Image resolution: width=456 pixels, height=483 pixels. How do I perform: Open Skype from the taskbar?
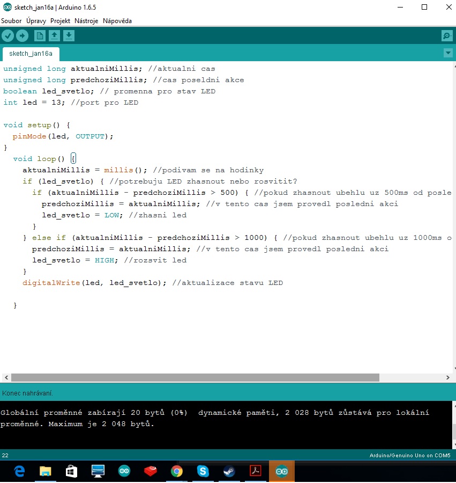(x=203, y=471)
